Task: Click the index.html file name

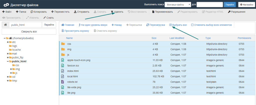Action: pyautogui.click(x=73, y=71)
